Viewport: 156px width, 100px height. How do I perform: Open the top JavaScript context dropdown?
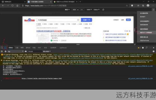(x=16, y=51)
